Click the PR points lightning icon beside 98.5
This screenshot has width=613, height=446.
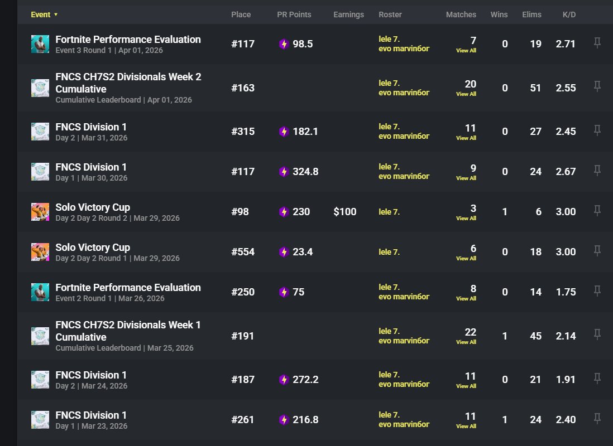tap(284, 43)
